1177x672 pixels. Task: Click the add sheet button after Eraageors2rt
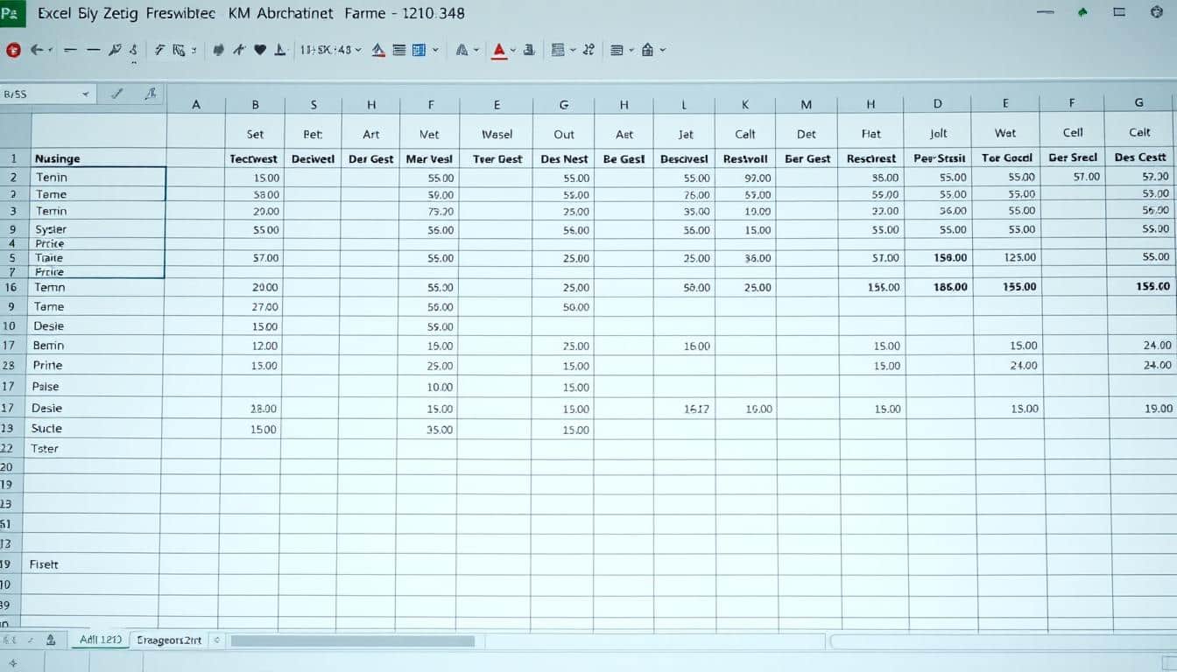tap(217, 640)
